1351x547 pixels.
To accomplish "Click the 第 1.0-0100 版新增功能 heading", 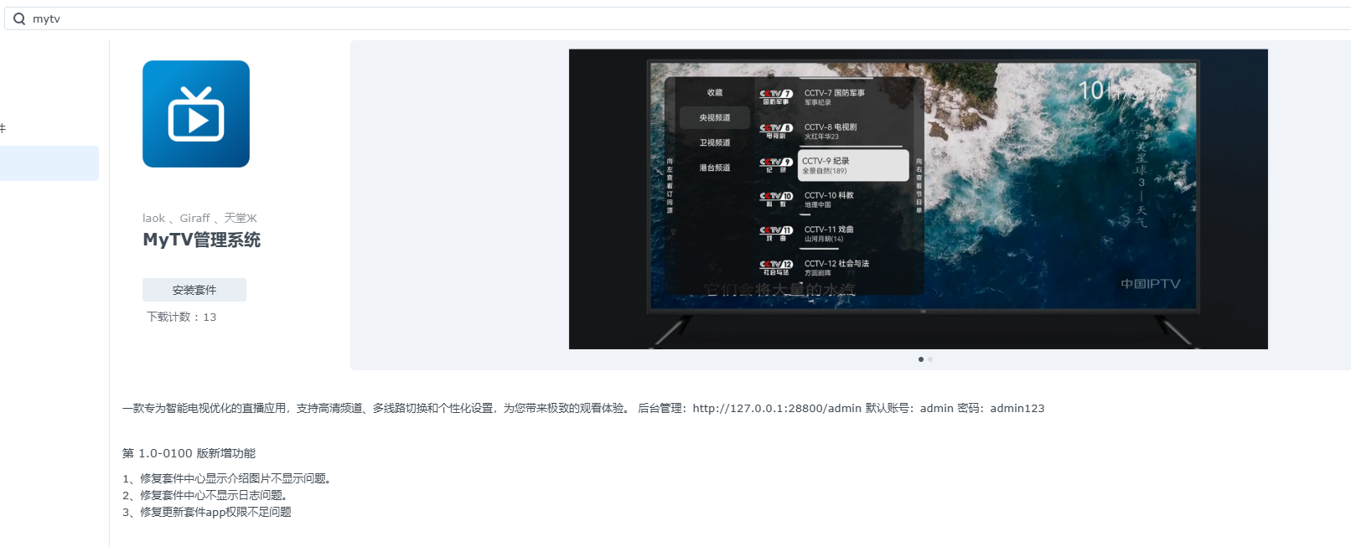I will 189,453.
